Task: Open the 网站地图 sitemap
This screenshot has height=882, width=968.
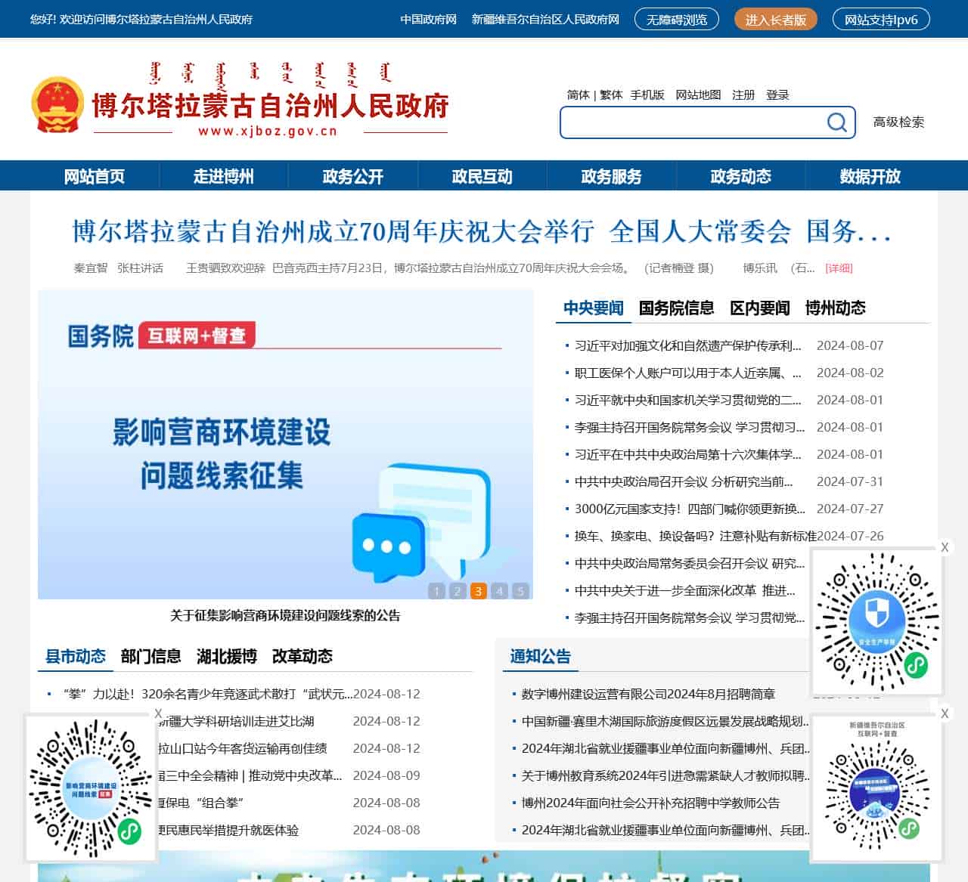Action: coord(699,95)
